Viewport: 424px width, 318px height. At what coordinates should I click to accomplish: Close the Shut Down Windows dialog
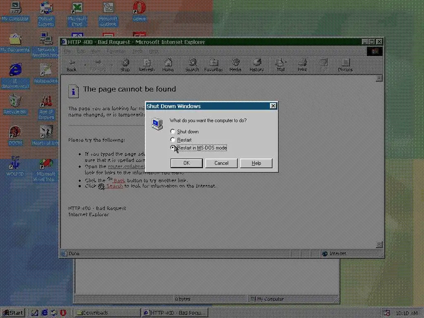pyautogui.click(x=273, y=106)
